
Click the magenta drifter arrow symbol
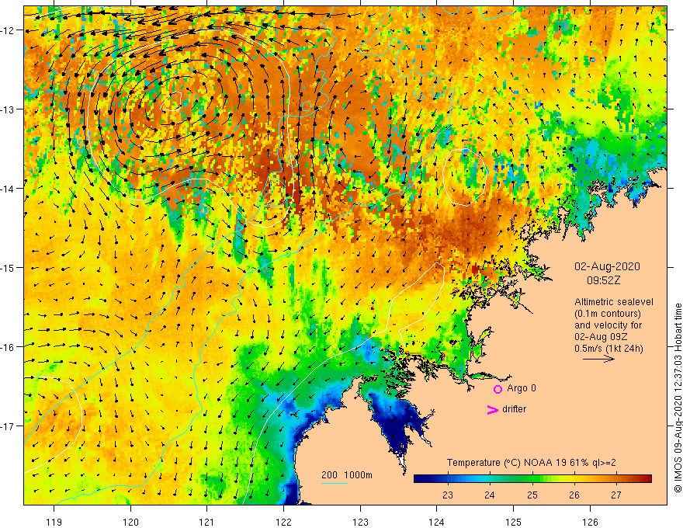(493, 409)
